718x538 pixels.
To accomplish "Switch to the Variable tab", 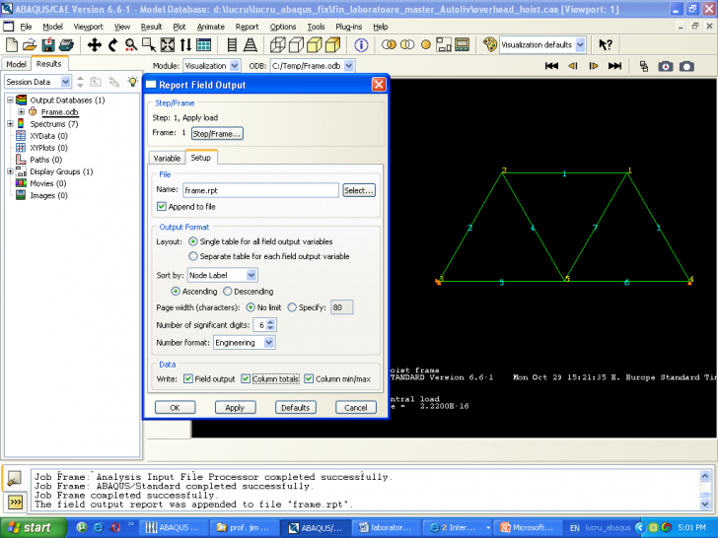I will 167,158.
